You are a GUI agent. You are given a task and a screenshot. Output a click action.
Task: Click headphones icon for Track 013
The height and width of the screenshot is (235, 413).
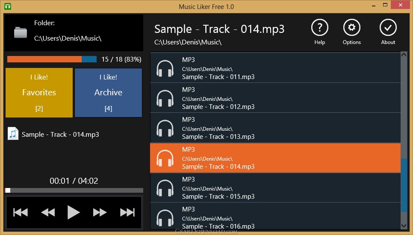(165, 128)
